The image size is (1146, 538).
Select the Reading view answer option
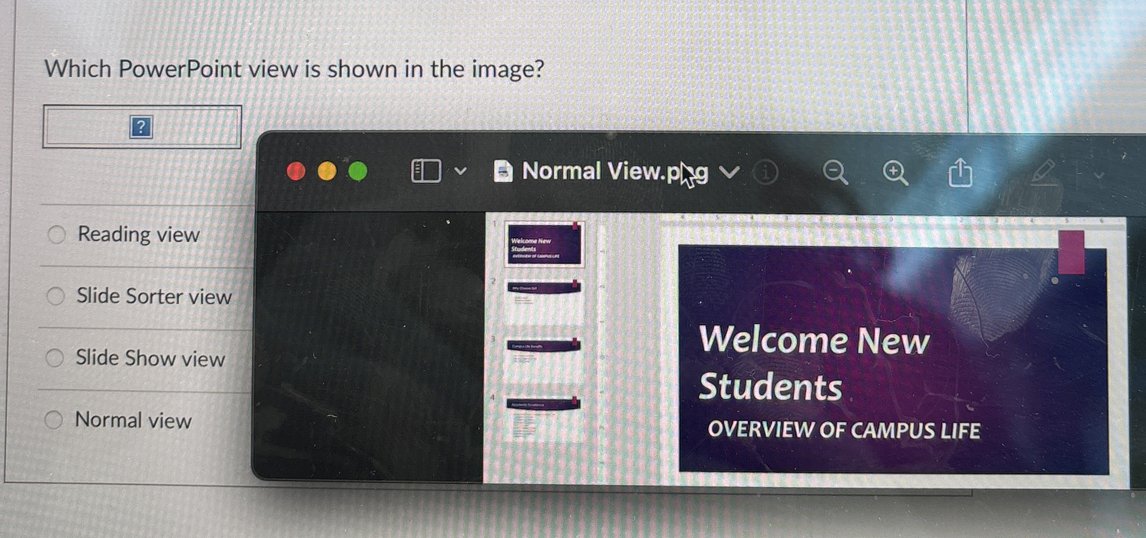tap(137, 234)
